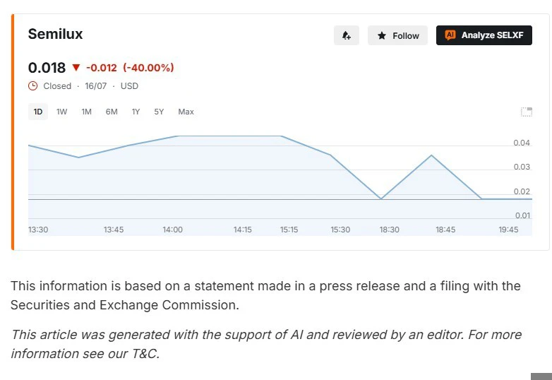552x380 pixels.
Task: Select the 1D chart range tab
Action: 38,112
